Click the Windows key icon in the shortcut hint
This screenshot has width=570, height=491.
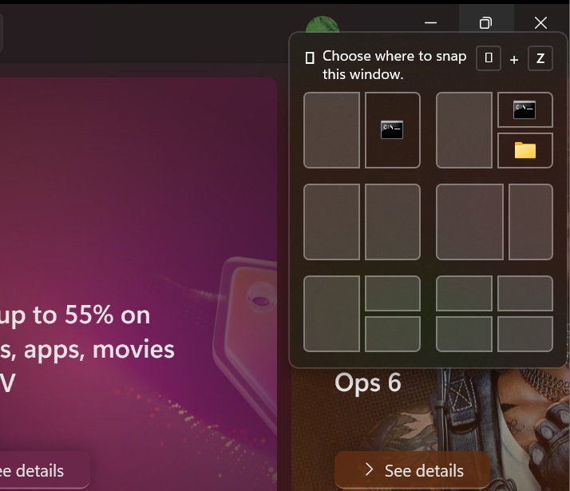click(x=489, y=57)
